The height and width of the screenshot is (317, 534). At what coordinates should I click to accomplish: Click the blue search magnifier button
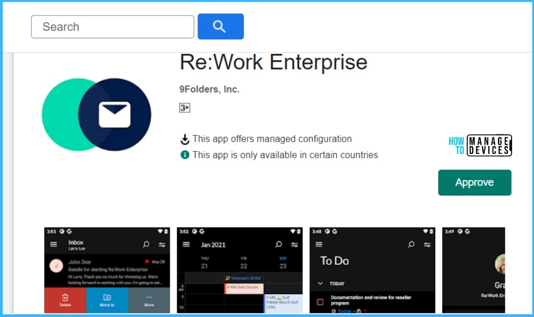tap(221, 27)
